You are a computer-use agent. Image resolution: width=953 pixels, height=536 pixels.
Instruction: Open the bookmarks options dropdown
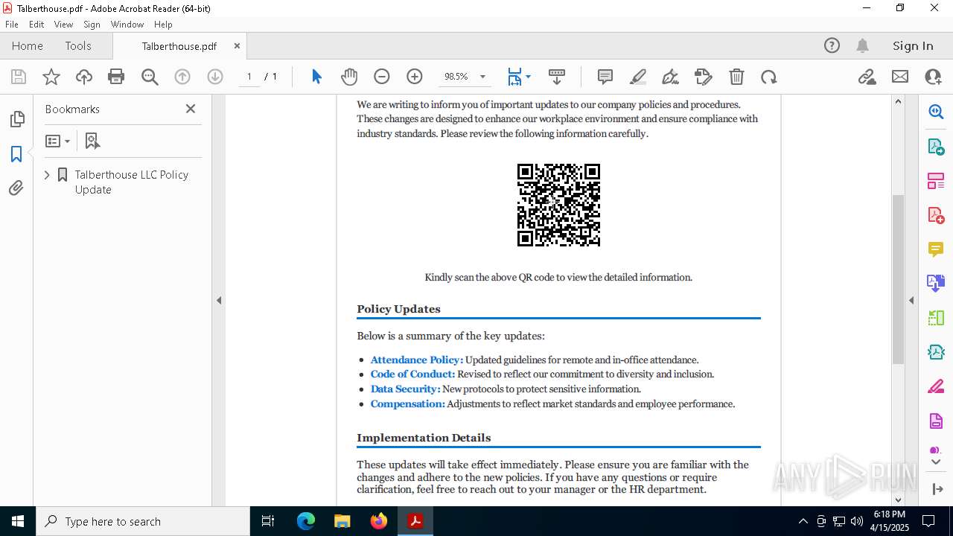click(57, 141)
